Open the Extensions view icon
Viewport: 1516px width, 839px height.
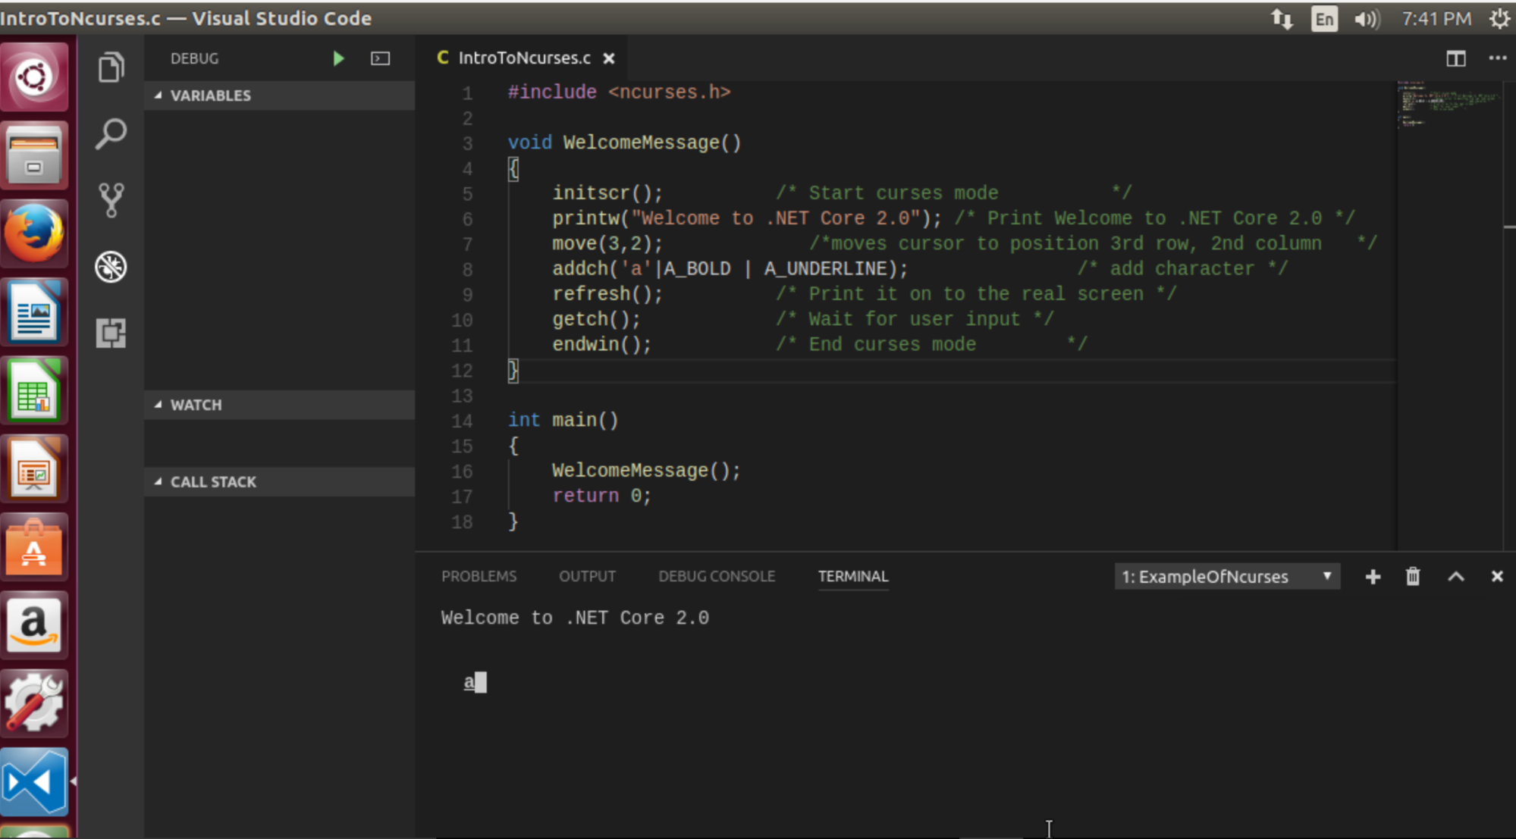click(111, 333)
